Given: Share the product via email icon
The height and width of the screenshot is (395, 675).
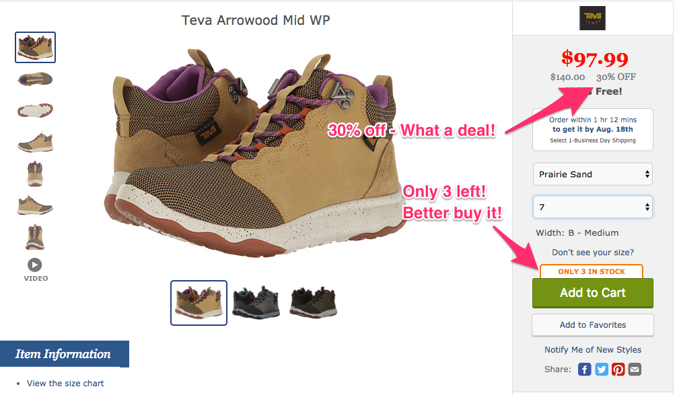Looking at the screenshot, I should tap(635, 369).
